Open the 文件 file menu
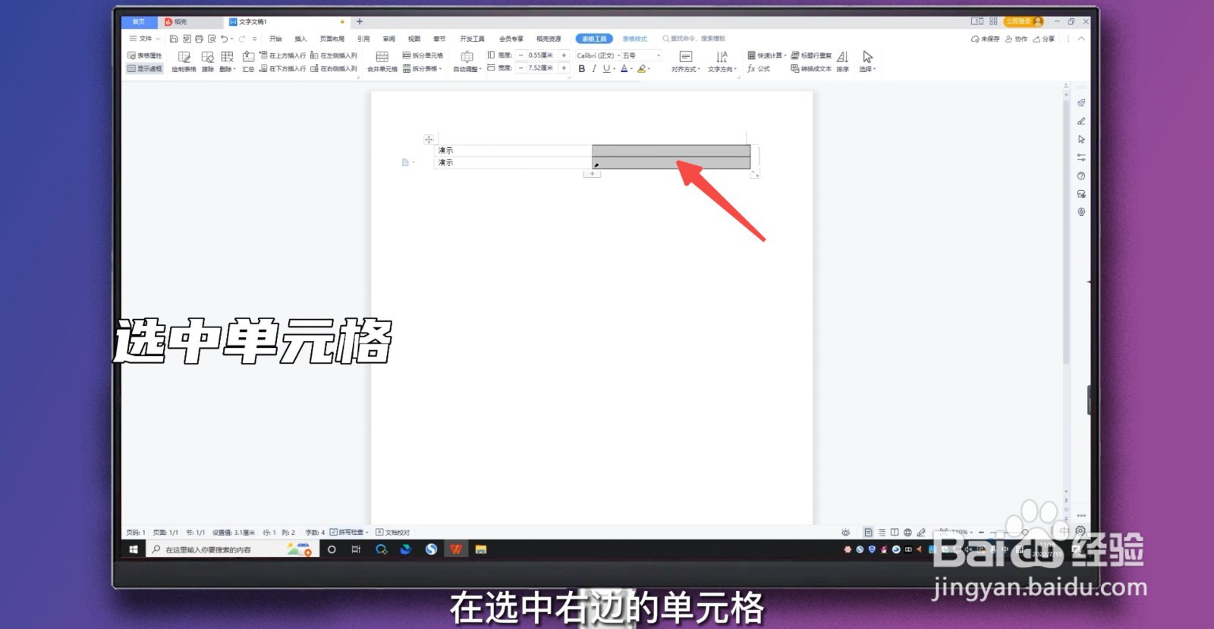The image size is (1214, 629). click(145, 39)
